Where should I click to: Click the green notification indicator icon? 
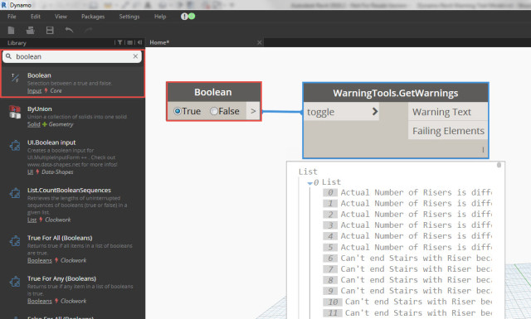(192, 16)
